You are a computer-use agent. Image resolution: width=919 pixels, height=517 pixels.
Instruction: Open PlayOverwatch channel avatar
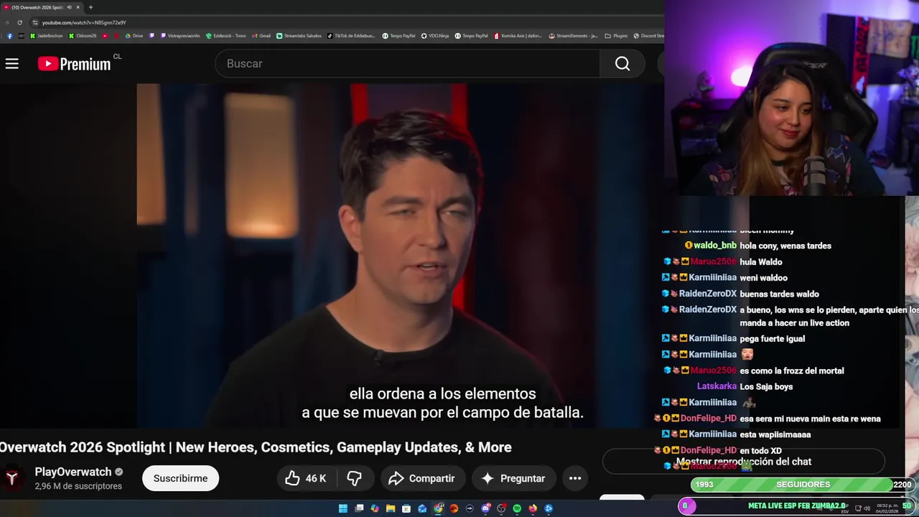12,478
